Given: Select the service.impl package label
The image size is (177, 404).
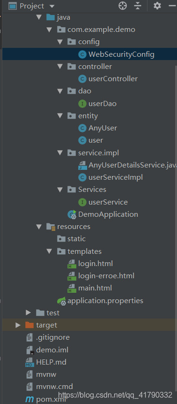Looking at the screenshot, I should (x=98, y=153).
